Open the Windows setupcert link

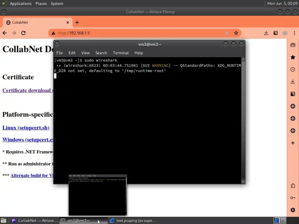pyautogui.click(x=28, y=140)
